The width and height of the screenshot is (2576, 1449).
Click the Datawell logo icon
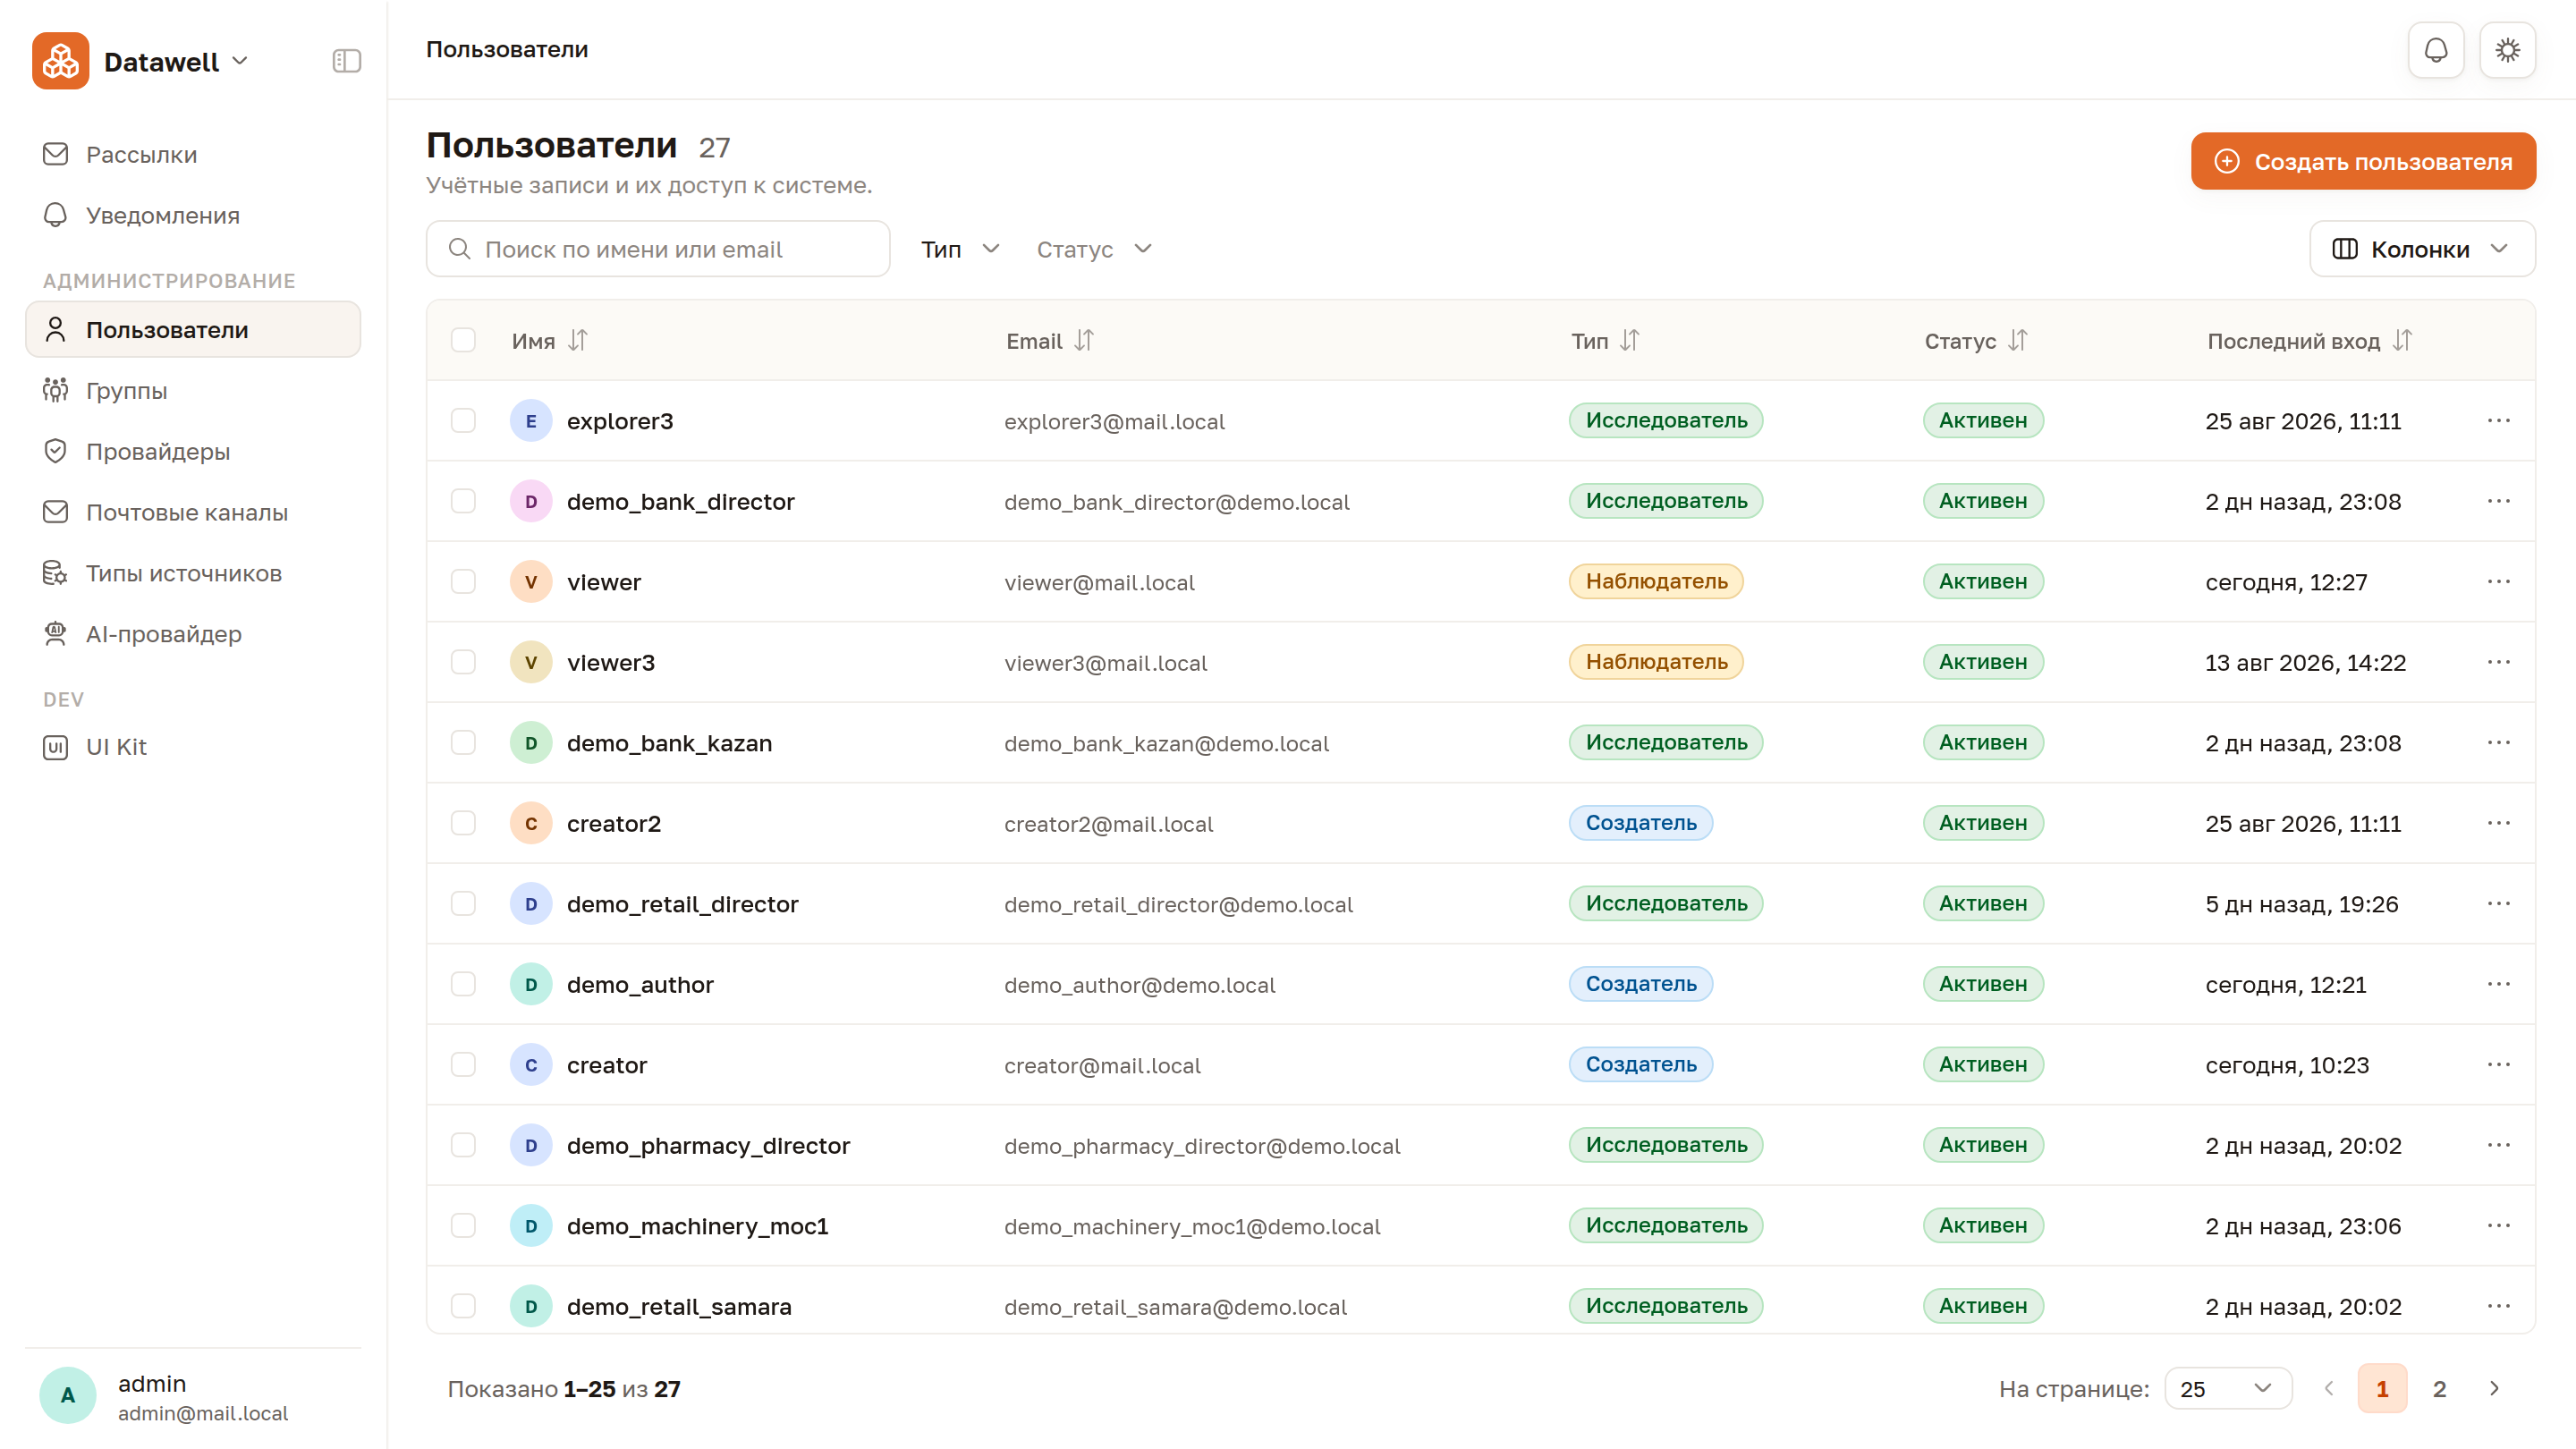coord(60,61)
